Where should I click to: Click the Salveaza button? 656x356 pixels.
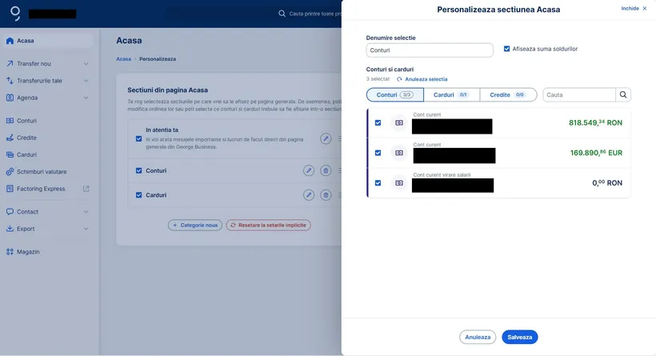coord(520,337)
